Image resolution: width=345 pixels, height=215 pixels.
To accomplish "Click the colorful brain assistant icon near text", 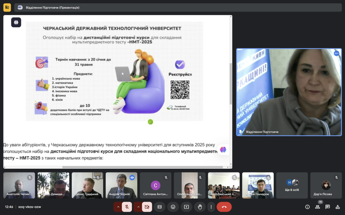I will (223, 150).
